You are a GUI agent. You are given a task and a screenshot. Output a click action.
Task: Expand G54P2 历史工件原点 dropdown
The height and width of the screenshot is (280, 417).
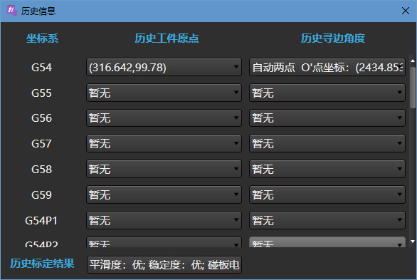coord(164,242)
